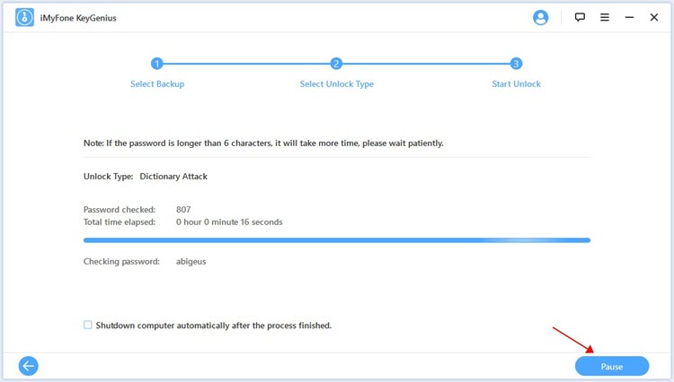Click the password checked count '807'
This screenshot has height=382, width=674.
coord(183,210)
